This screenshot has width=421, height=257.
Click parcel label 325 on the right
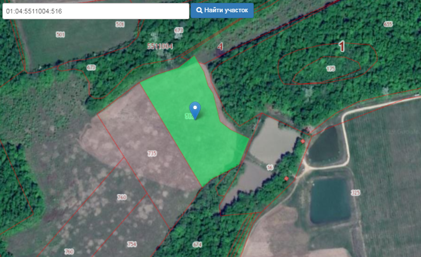(355, 192)
